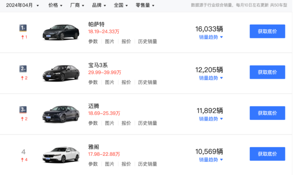Expand the 价格 filter dropdown
The height and width of the screenshot is (175, 293).
55,5
